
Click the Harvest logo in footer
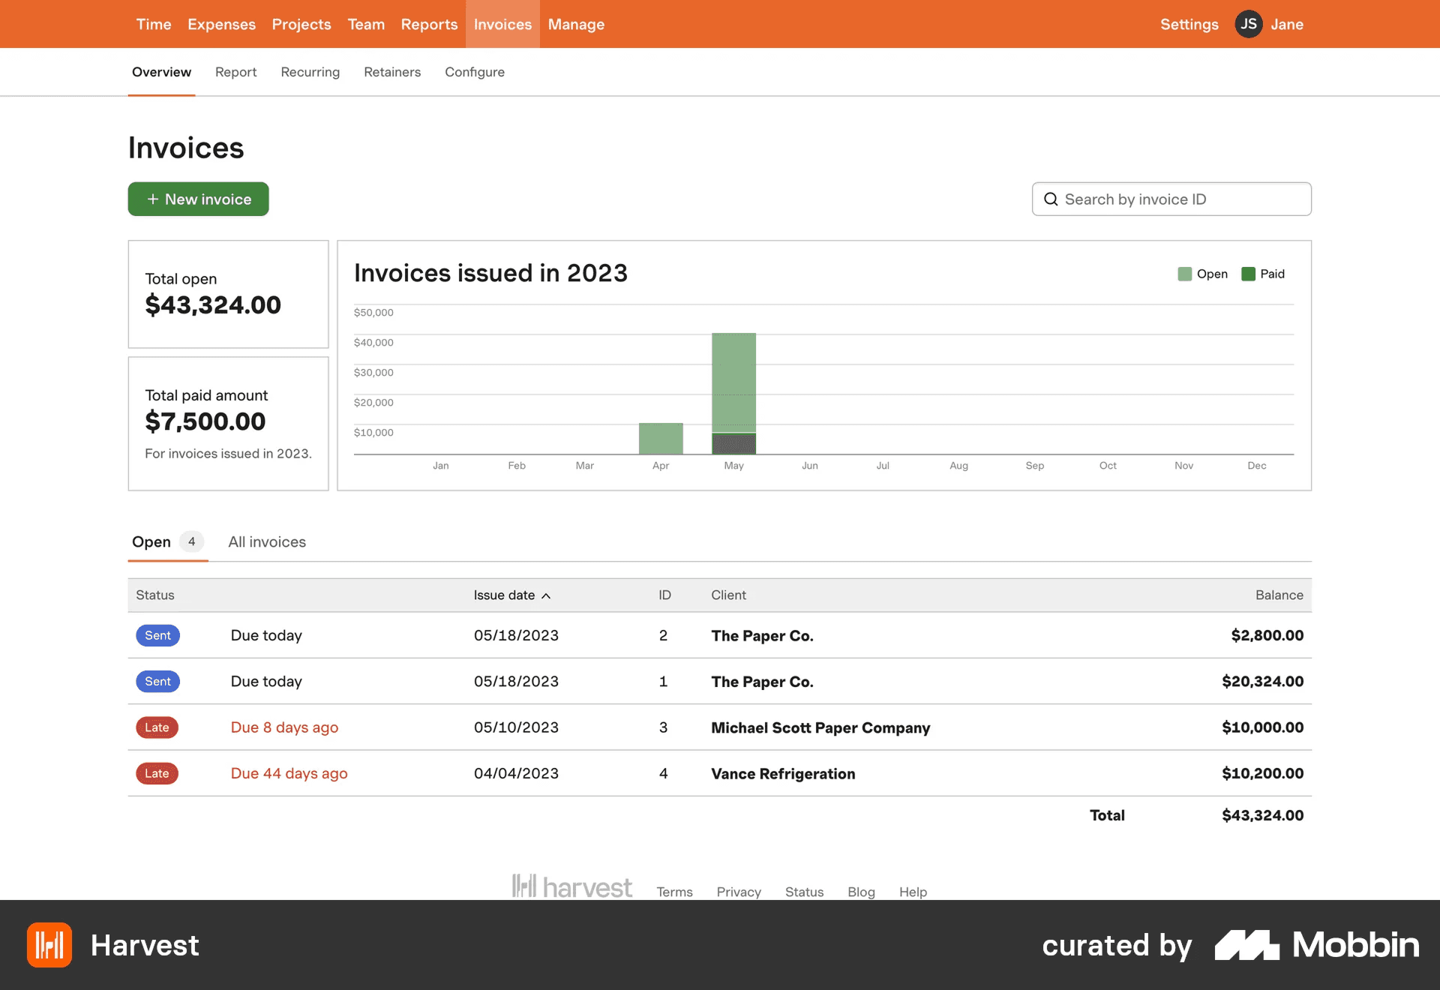point(572,886)
